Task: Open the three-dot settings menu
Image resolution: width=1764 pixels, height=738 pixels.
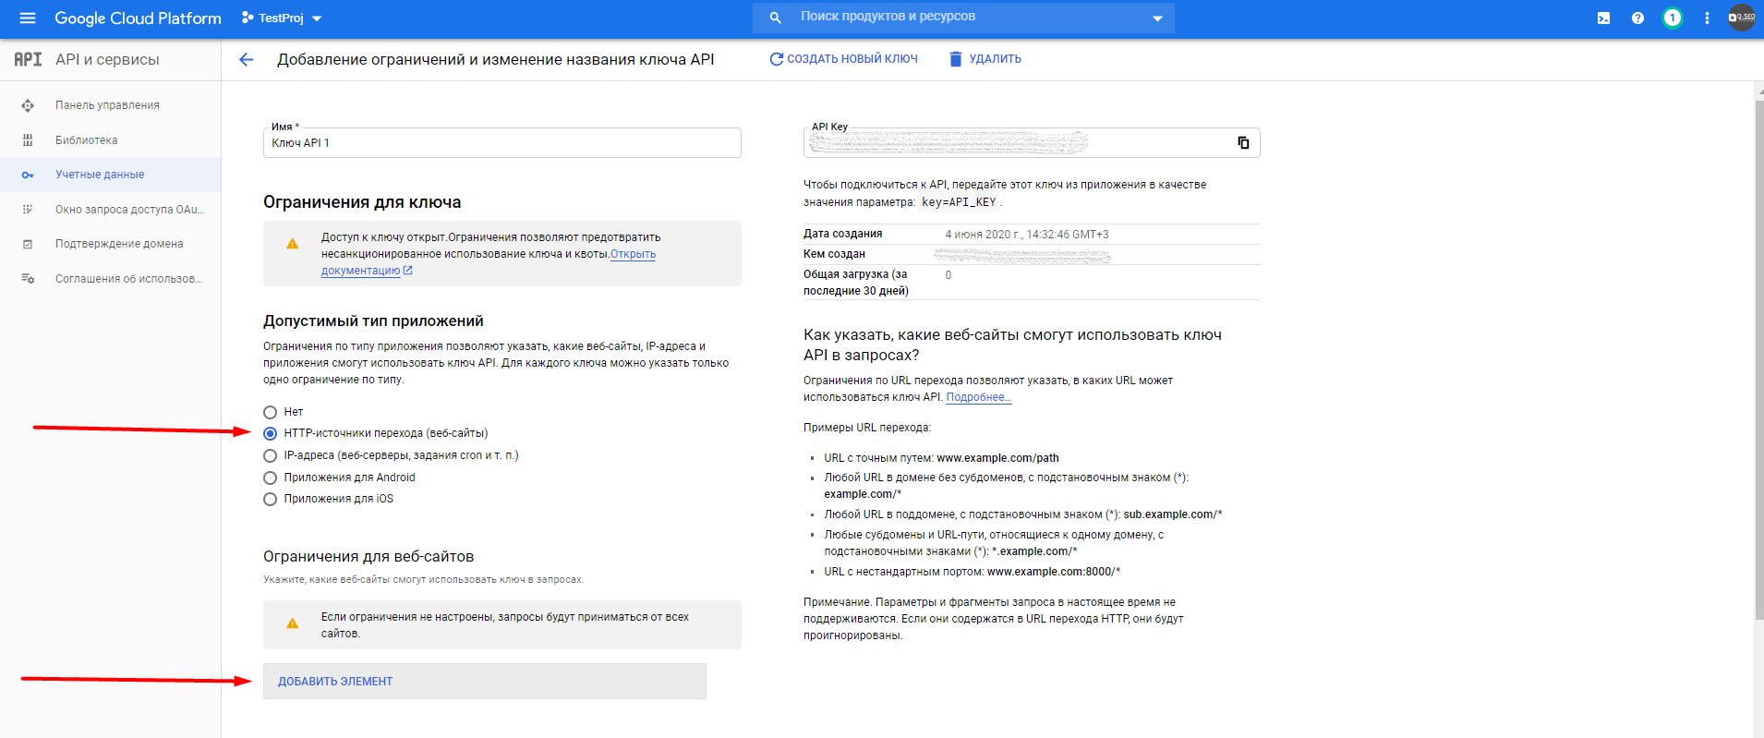Action: pos(1707,18)
